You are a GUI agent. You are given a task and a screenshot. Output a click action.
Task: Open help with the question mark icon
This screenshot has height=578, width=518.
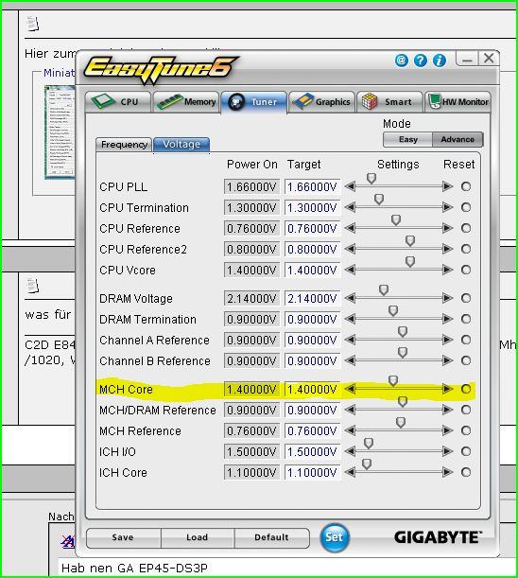click(x=421, y=61)
